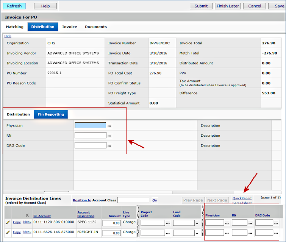Click the X delete column header icon

27,215
